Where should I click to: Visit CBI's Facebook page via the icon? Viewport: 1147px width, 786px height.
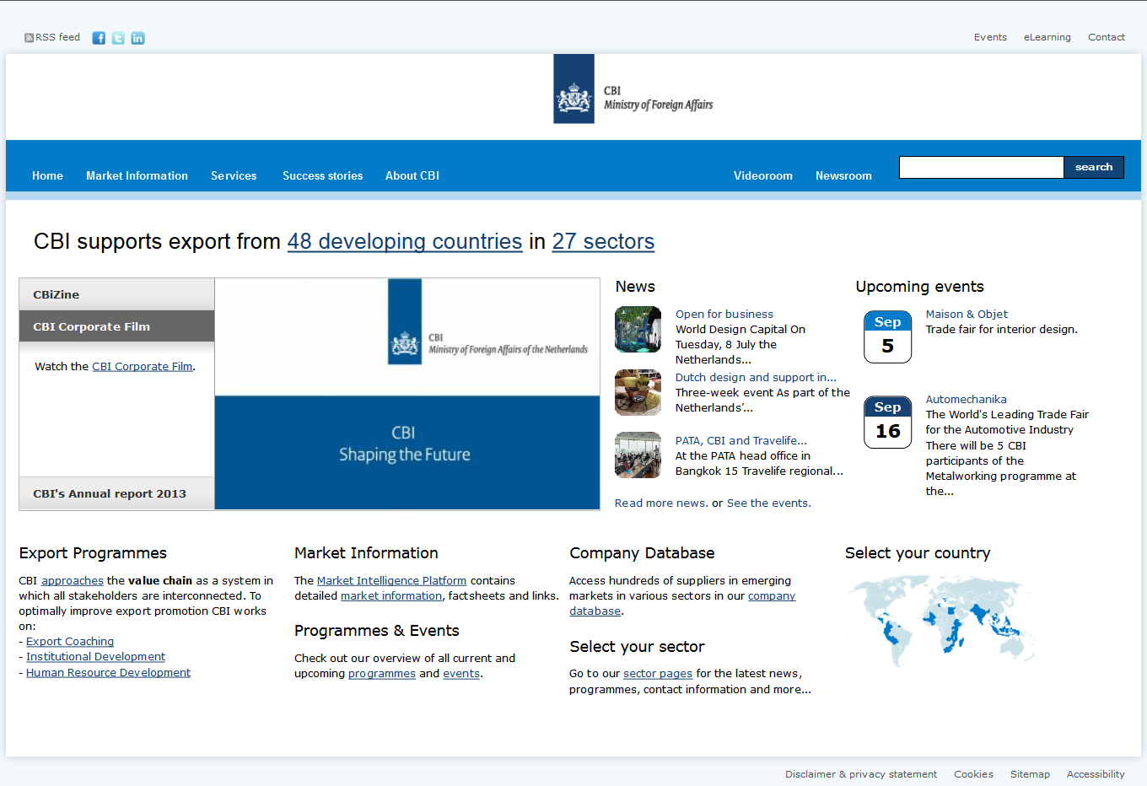(x=98, y=37)
